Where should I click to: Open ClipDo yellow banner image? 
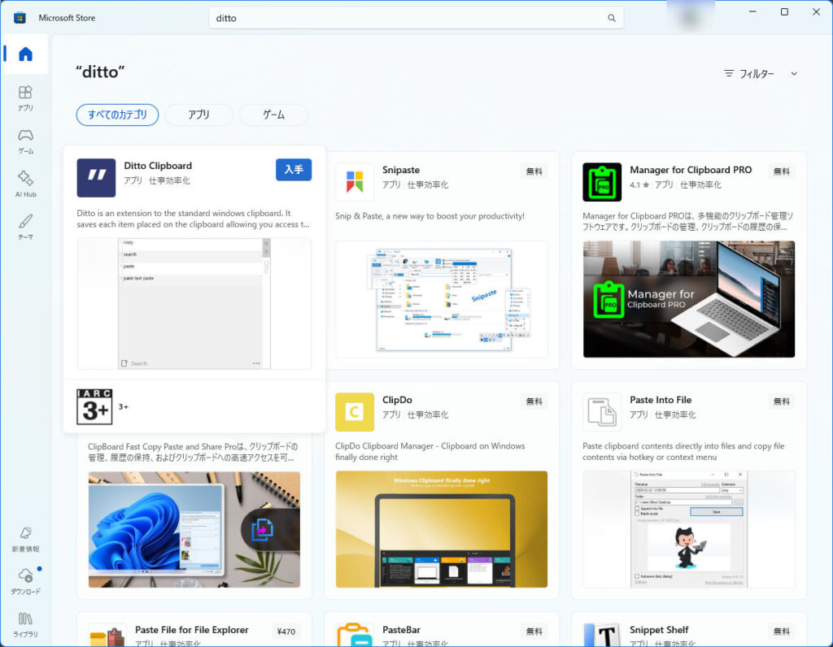click(442, 529)
